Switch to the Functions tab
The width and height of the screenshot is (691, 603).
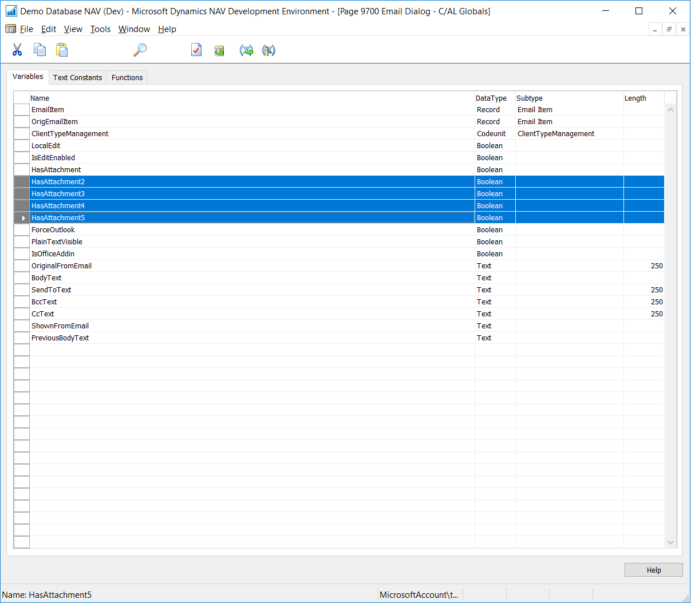point(127,78)
